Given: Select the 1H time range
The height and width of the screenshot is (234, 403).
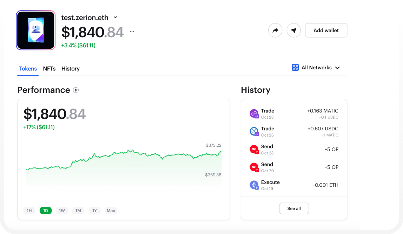Looking at the screenshot, I should tap(29, 211).
